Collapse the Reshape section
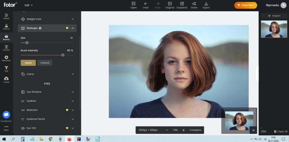This screenshot has height=142, width=289. click(73, 28)
